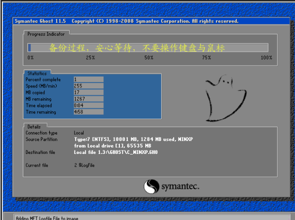Click the MB remaining value field

point(89,99)
